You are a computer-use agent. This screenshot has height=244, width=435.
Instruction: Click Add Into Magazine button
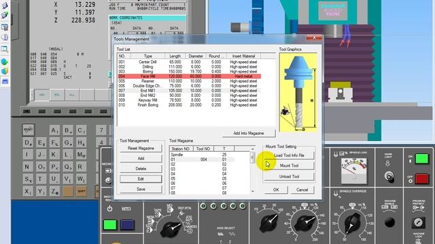249,134
